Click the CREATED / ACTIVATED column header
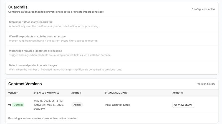The height and width of the screenshot is (124, 222). [x=47, y=93]
